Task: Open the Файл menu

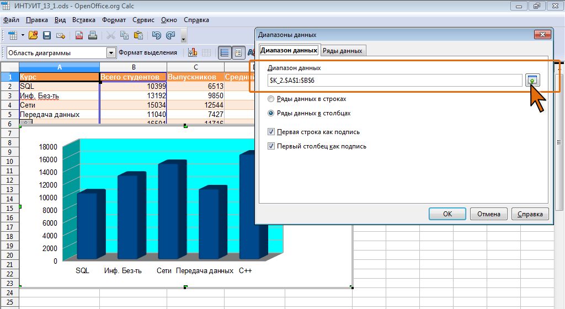Action: 11,20
